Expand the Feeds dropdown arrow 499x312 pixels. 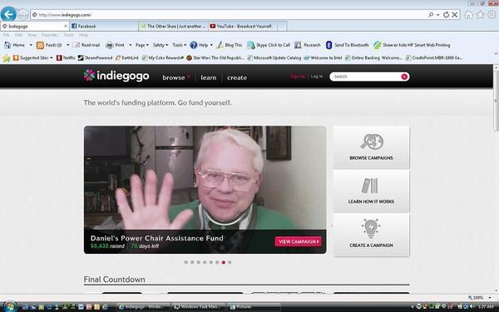(x=68, y=45)
